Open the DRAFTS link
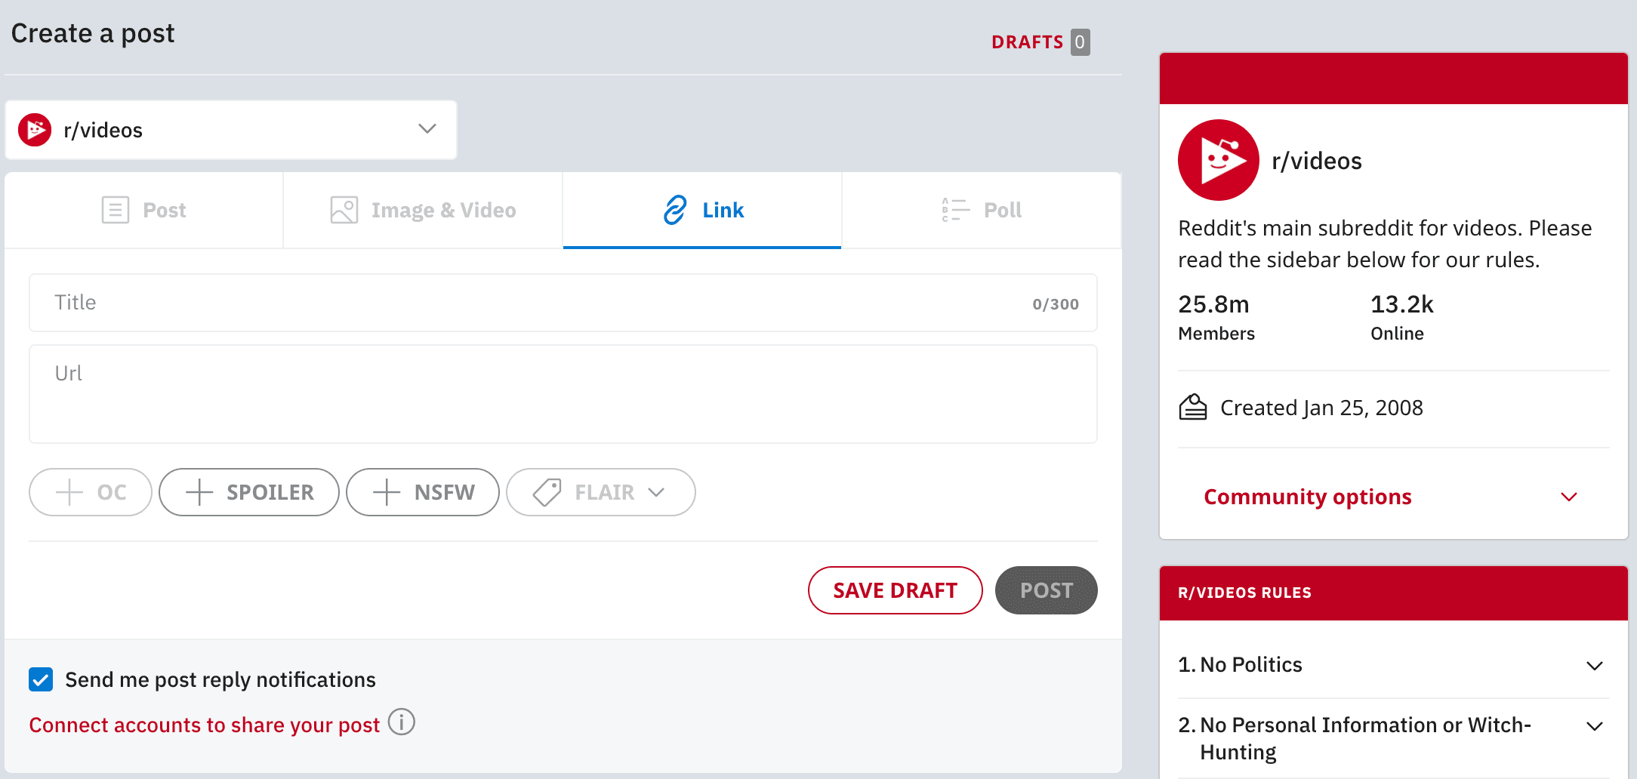This screenshot has height=779, width=1637. 1027,42
